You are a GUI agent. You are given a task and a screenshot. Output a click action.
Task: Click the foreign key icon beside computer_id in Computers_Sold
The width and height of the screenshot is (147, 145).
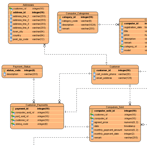click(92, 119)
